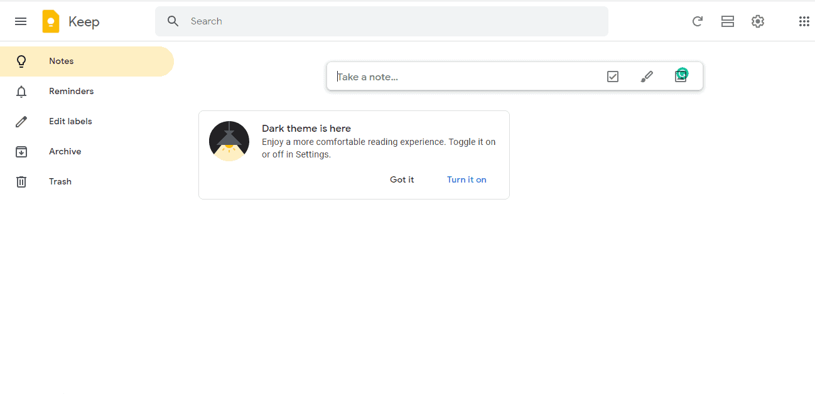Create a new list checkbox icon
The width and height of the screenshot is (815, 394).
(613, 77)
